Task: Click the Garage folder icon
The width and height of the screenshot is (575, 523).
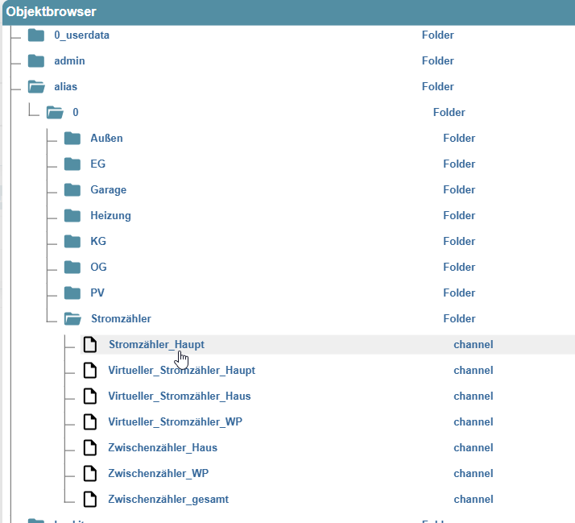Action: point(73,190)
